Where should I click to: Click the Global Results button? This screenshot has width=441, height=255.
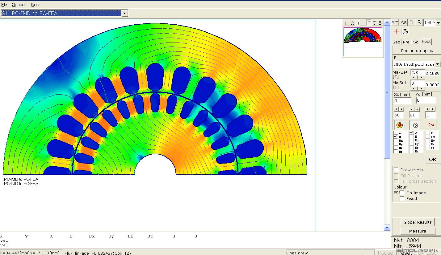[418, 222]
